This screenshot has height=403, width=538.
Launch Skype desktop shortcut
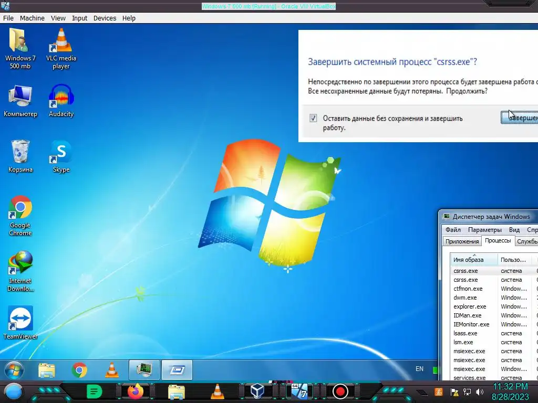coord(61,156)
